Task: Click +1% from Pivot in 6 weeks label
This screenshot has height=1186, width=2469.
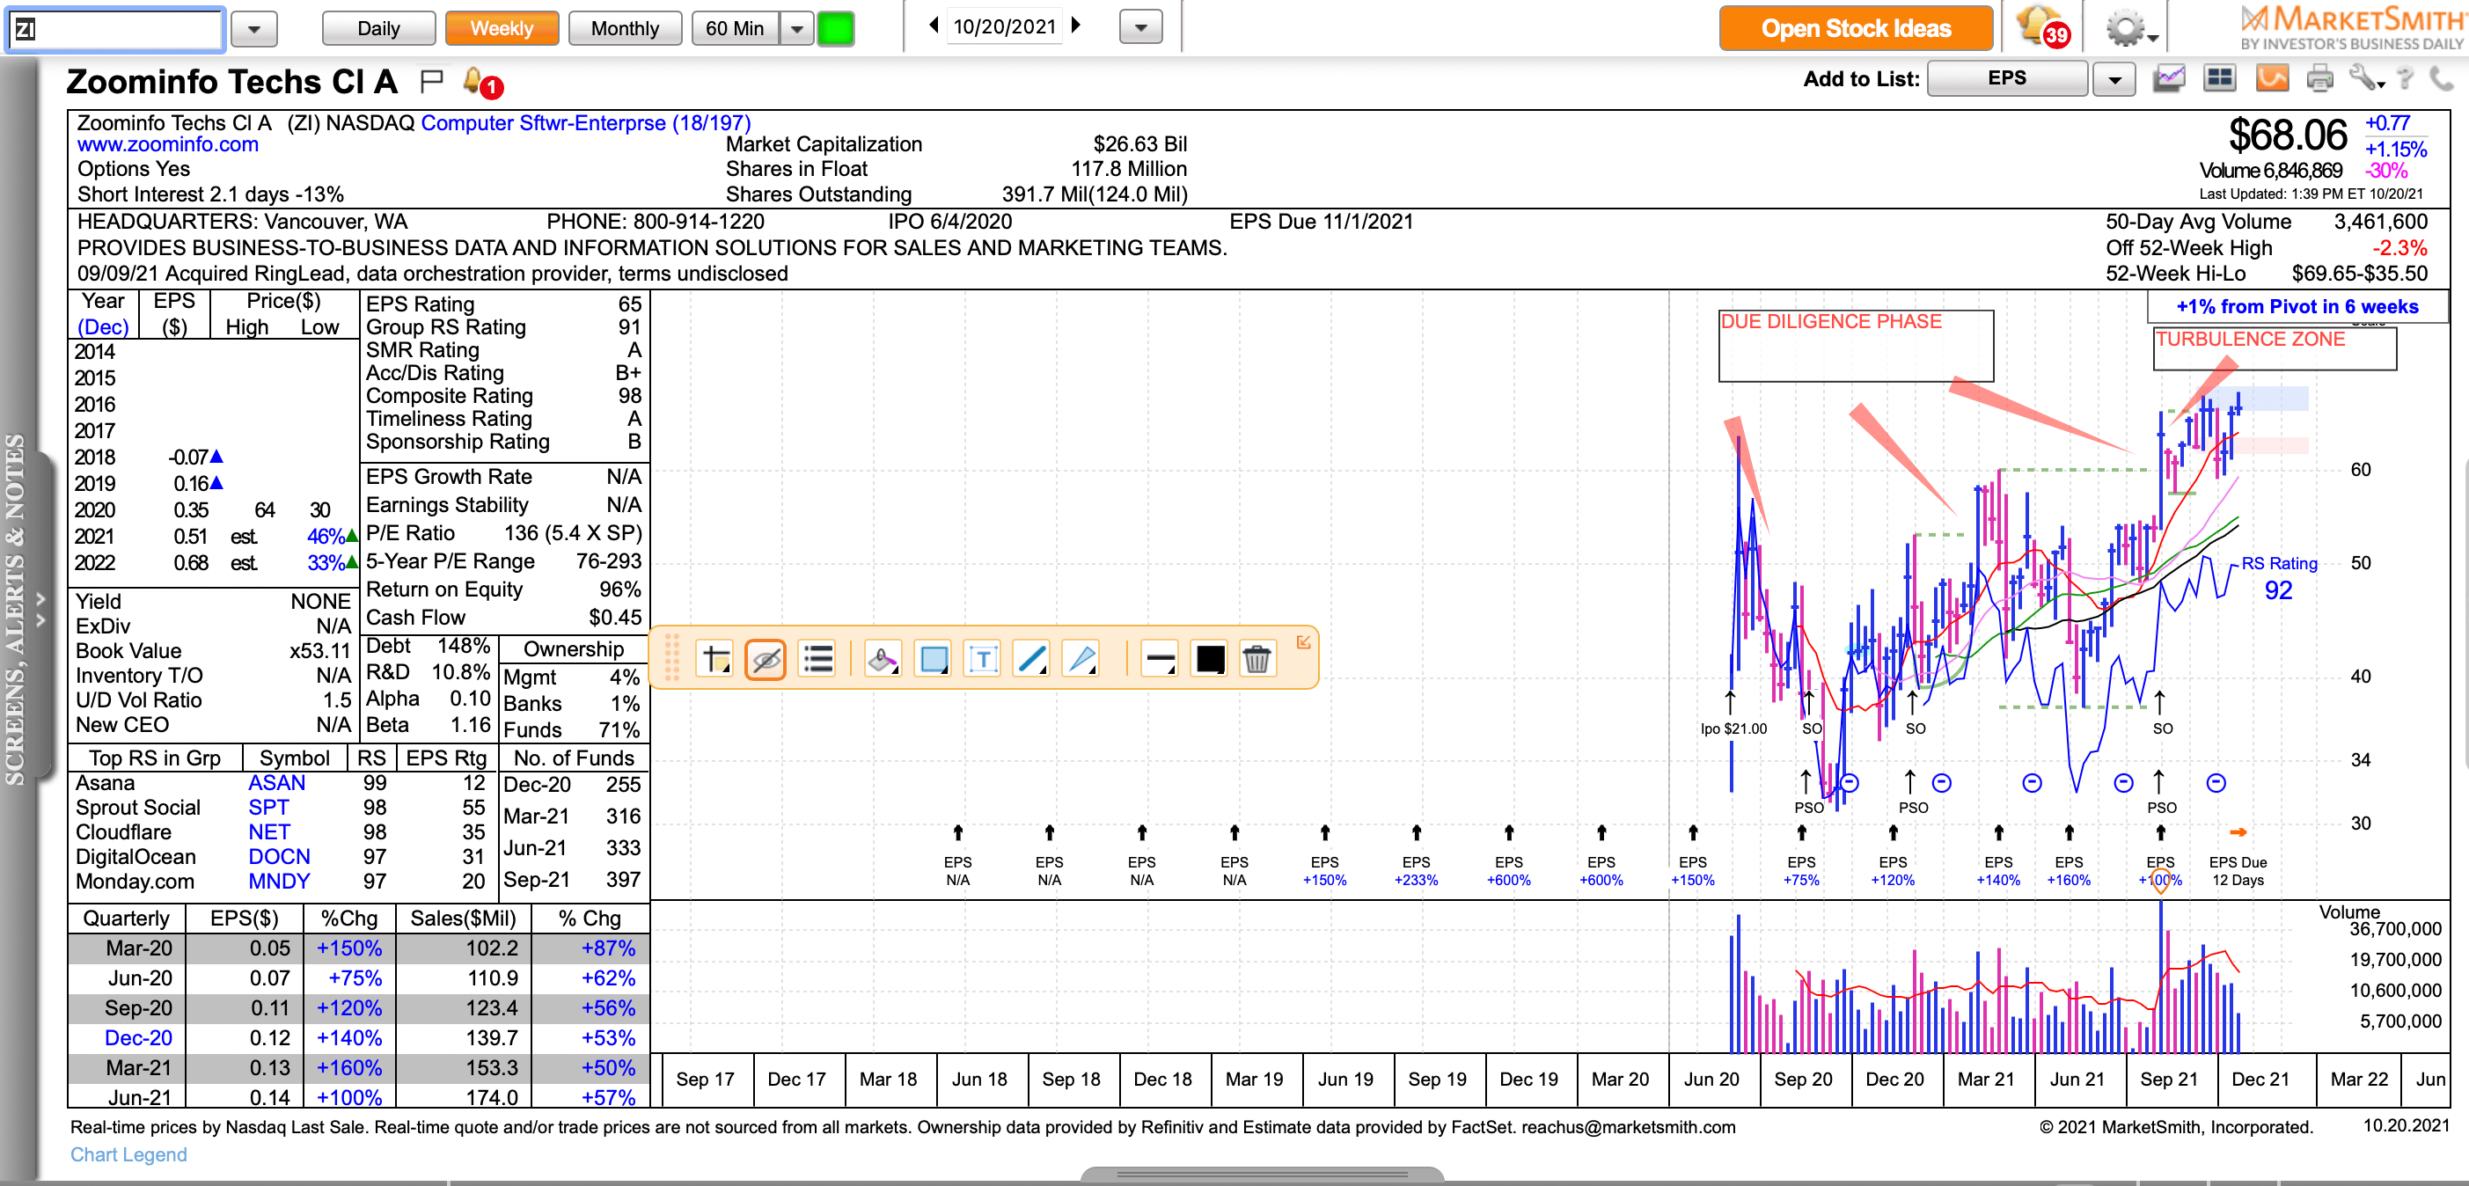Action: [2297, 306]
